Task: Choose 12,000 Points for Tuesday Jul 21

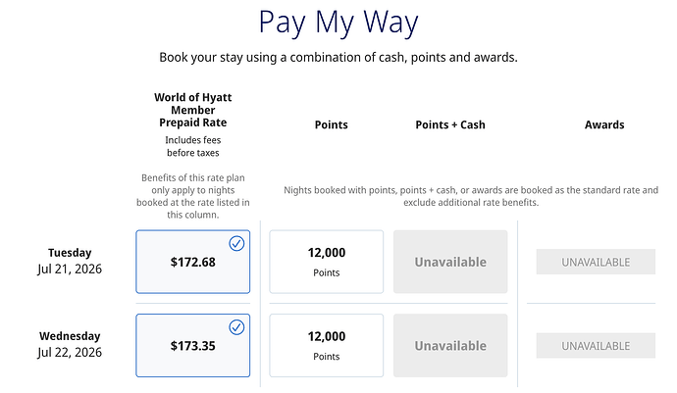Action: (x=326, y=262)
